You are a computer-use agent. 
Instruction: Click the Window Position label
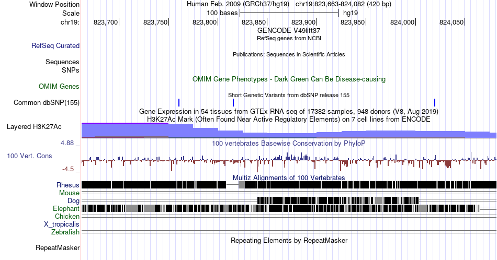pyautogui.click(x=54, y=4)
